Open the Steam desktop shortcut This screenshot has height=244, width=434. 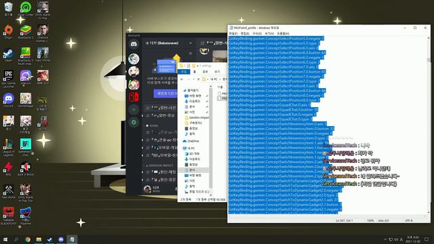(x=8, y=54)
